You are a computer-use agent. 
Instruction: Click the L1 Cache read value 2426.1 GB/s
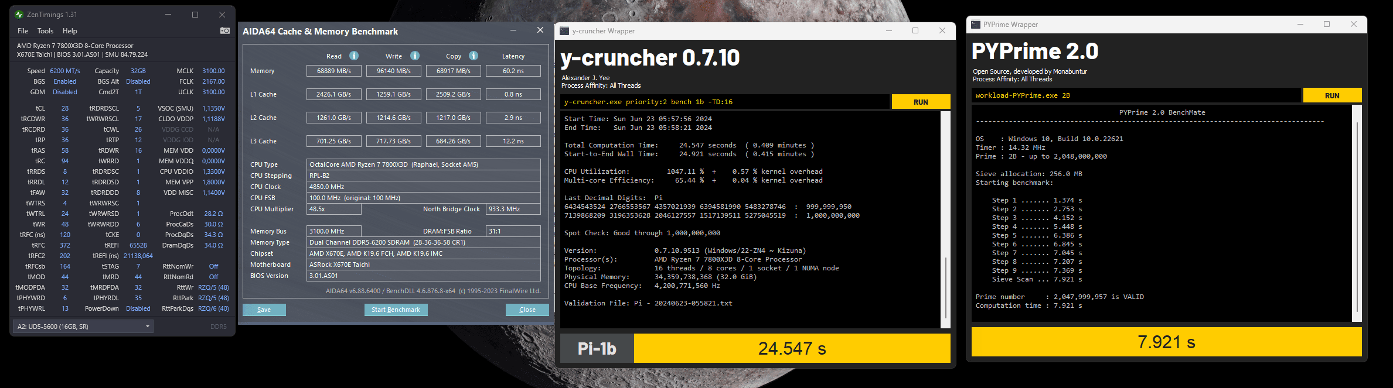[x=334, y=94]
